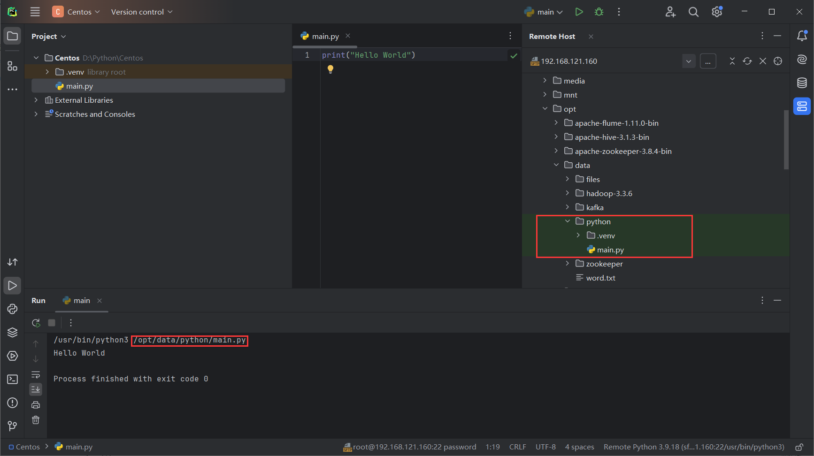Image resolution: width=814 pixels, height=456 pixels.
Task: Close the Remote Host tab
Action: pyautogui.click(x=591, y=37)
